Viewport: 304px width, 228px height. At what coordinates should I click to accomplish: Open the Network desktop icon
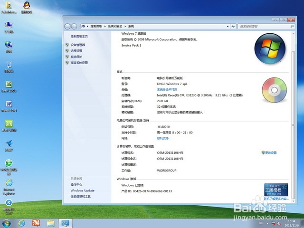tap(9, 47)
